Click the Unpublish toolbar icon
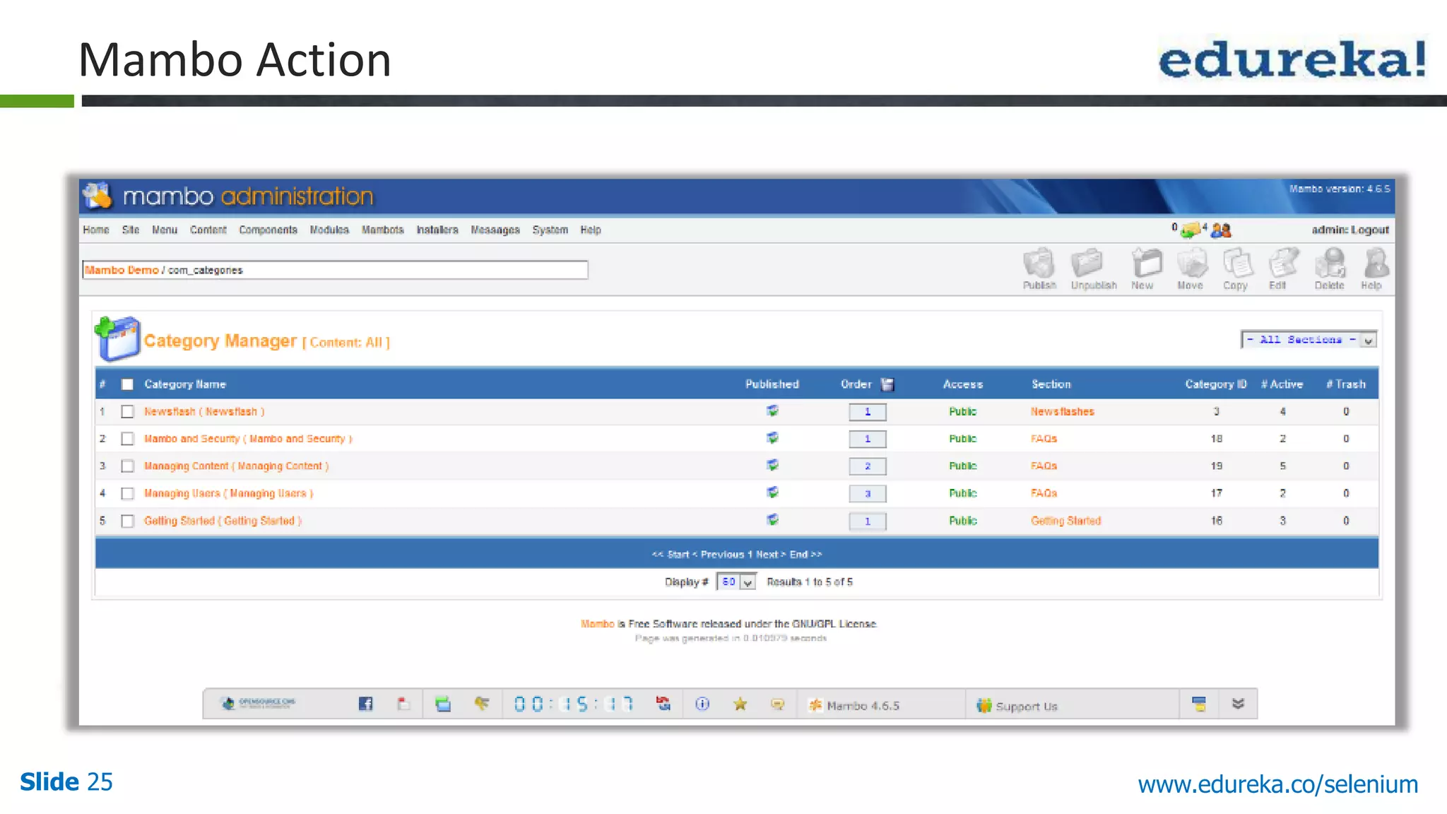Screen dimensions: 1447x814 click(x=1087, y=265)
